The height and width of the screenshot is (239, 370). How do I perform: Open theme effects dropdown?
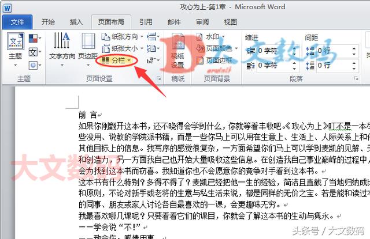click(35, 65)
